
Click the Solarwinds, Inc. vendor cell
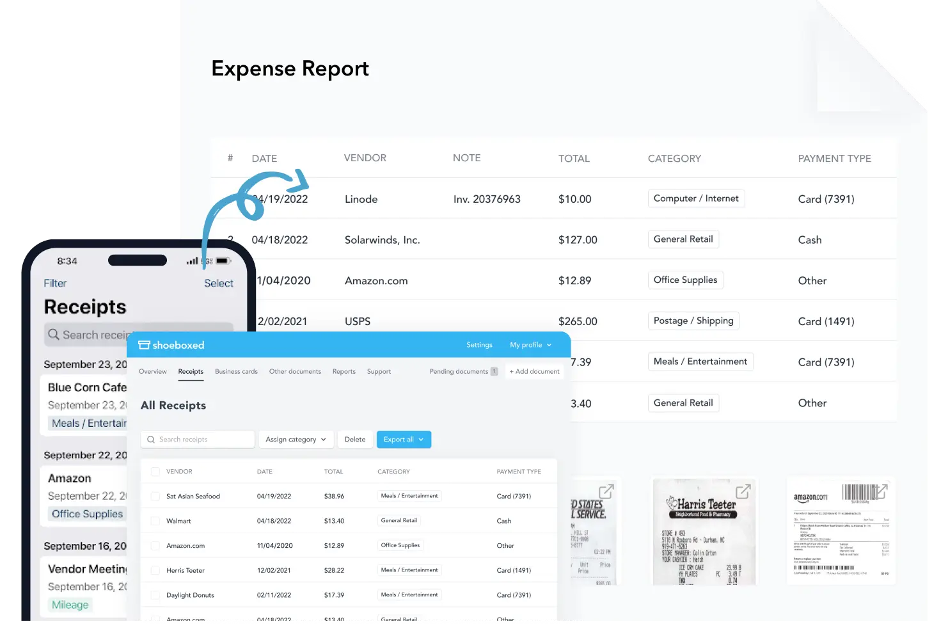coord(382,240)
